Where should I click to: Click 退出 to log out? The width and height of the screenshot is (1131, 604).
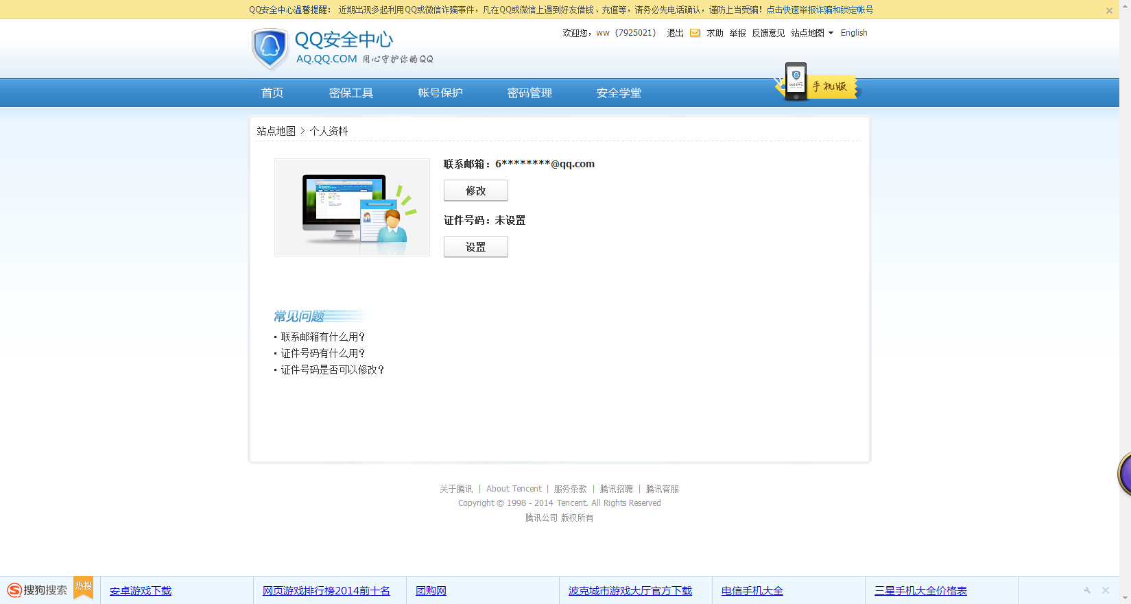(x=675, y=33)
